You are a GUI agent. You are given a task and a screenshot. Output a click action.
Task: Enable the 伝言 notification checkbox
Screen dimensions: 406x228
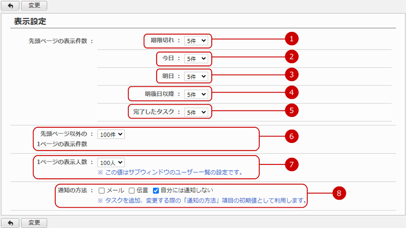(132, 190)
